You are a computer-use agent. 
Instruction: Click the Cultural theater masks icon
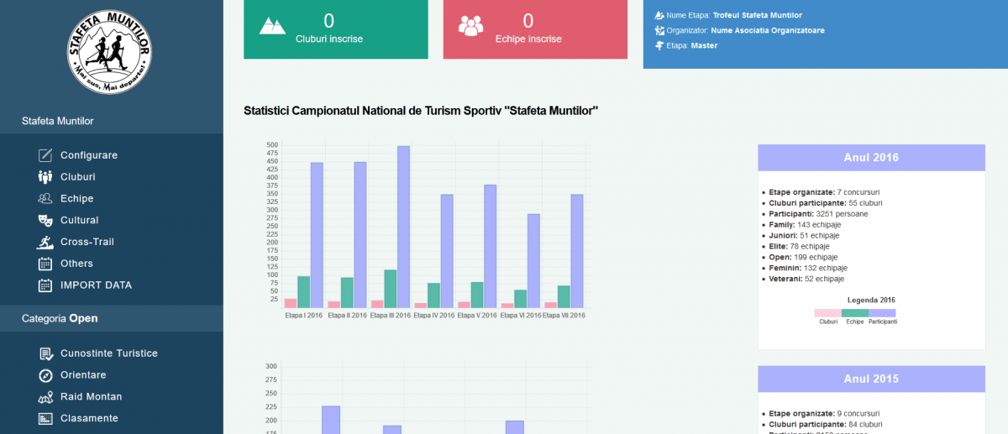click(x=45, y=220)
